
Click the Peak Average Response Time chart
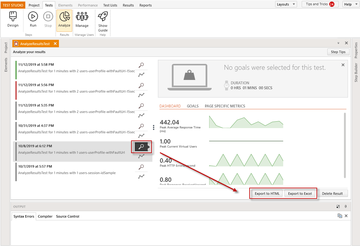coord(246,122)
